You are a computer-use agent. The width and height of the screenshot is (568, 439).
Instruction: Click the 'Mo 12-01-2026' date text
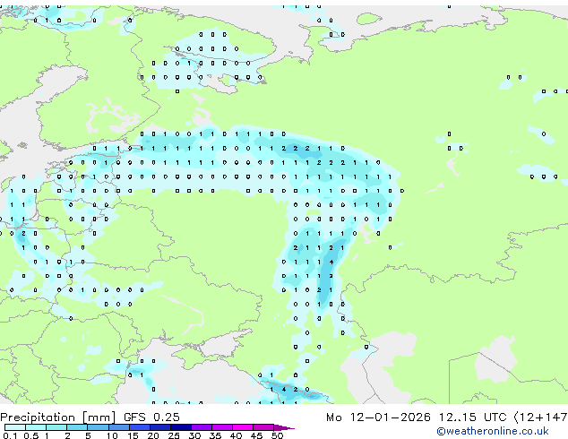[x=378, y=417]
